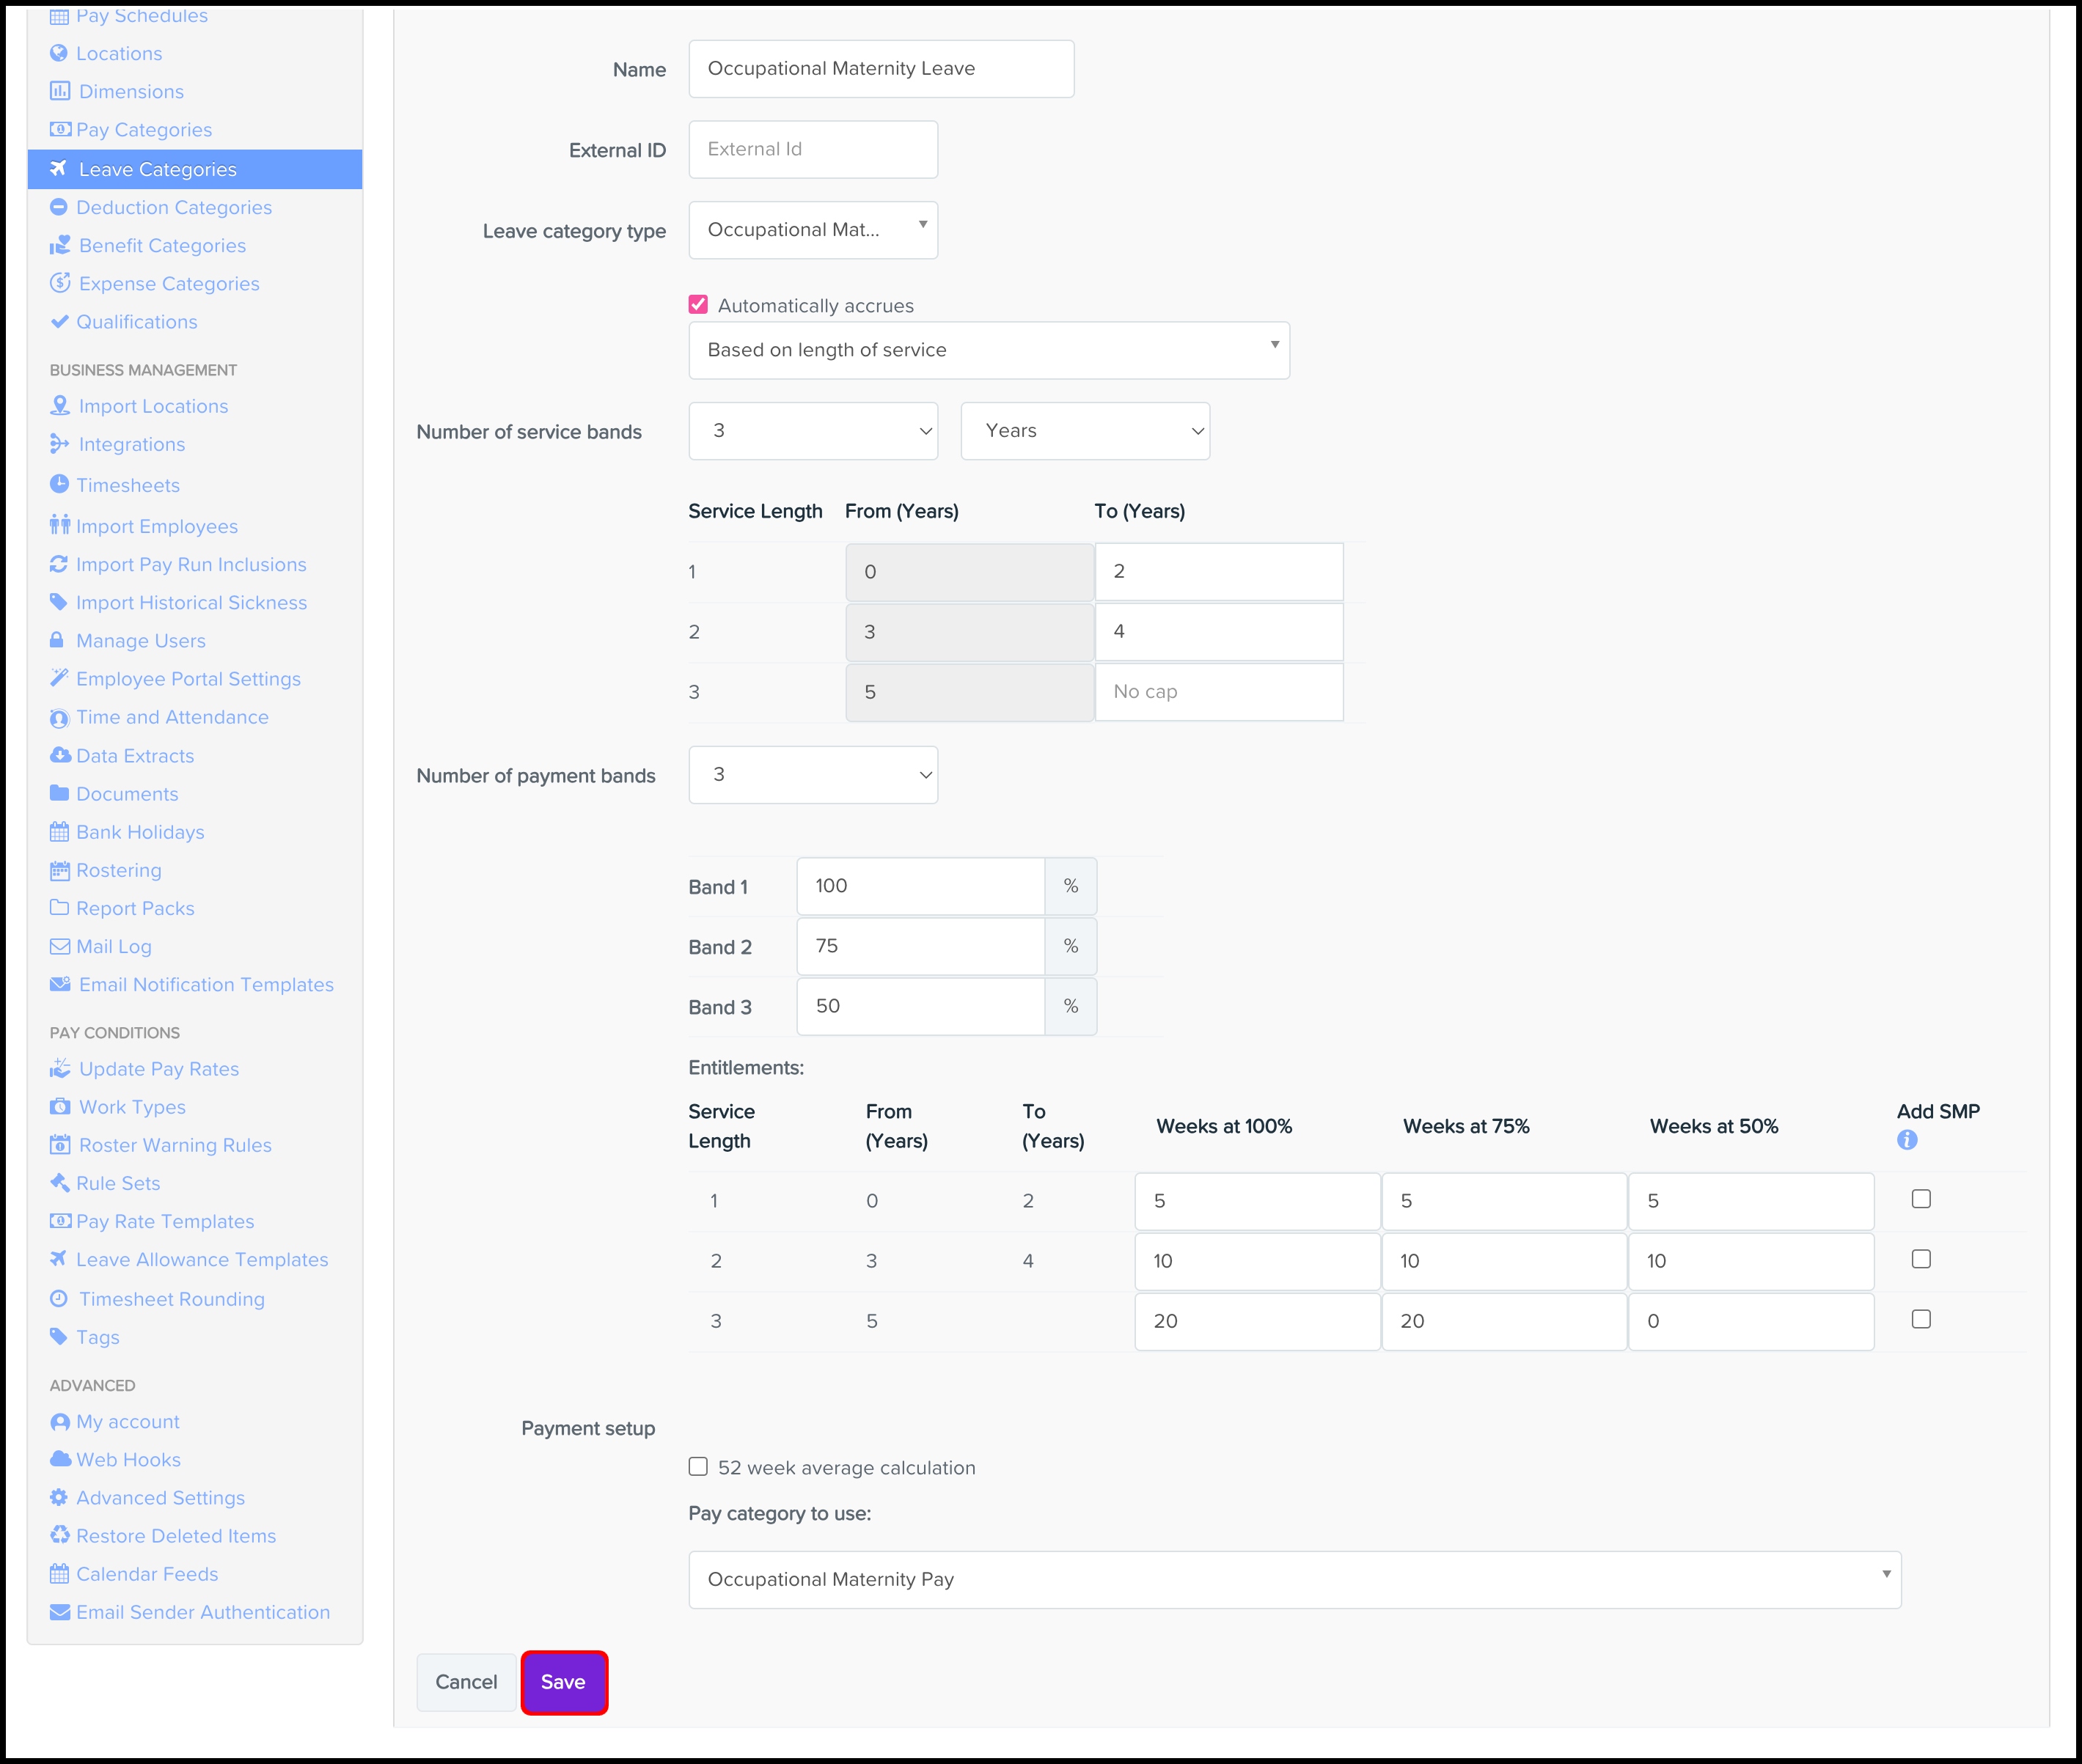This screenshot has width=2082, height=1764.
Task: Click the Data Extracts cloud icon
Action: (x=60, y=755)
